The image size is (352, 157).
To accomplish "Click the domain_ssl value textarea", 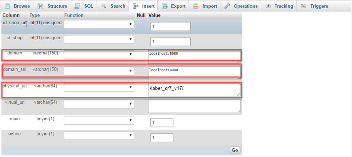I will click(x=194, y=73).
